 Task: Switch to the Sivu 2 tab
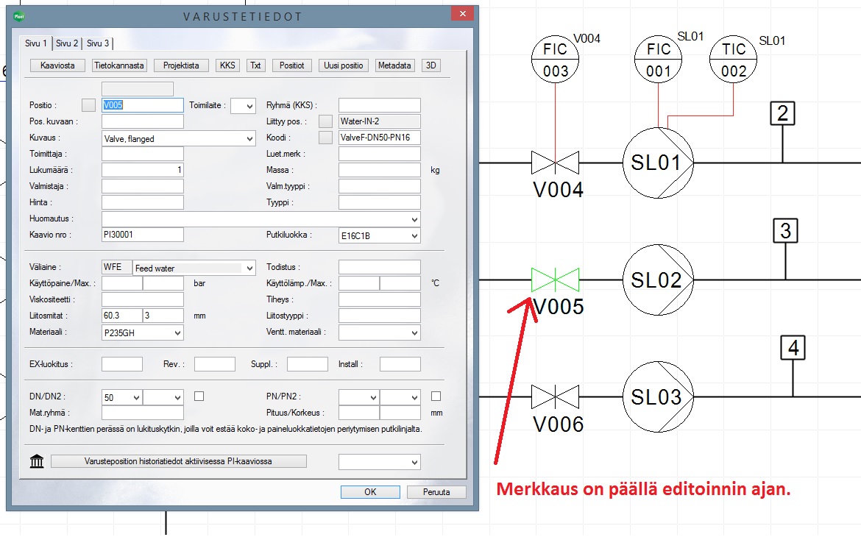click(67, 43)
